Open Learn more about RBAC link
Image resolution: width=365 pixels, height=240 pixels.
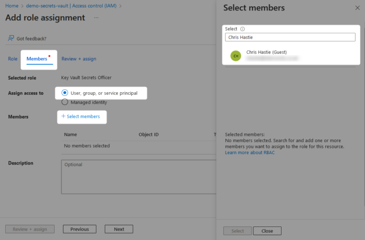pos(249,153)
